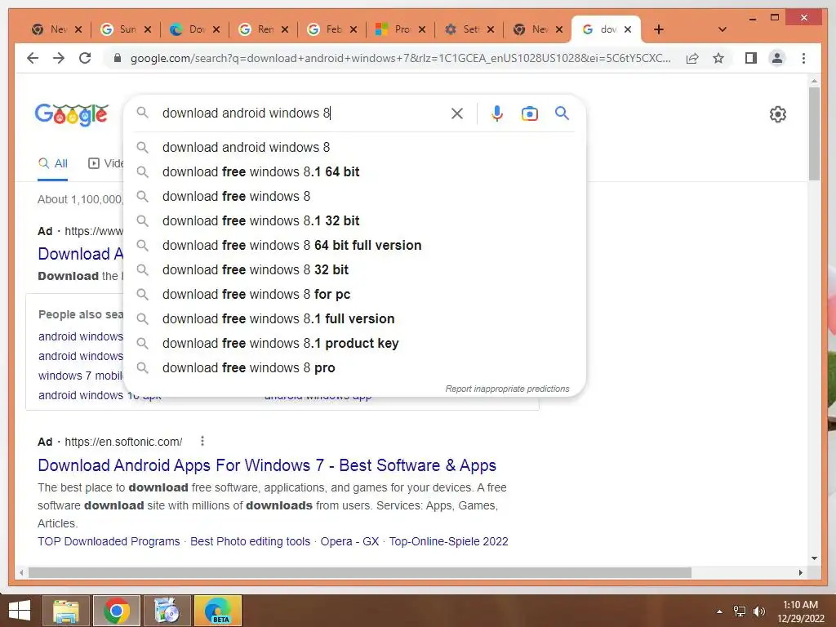The image size is (836, 627).
Task: Open the disc software taskbar icon
Action: click(x=167, y=611)
